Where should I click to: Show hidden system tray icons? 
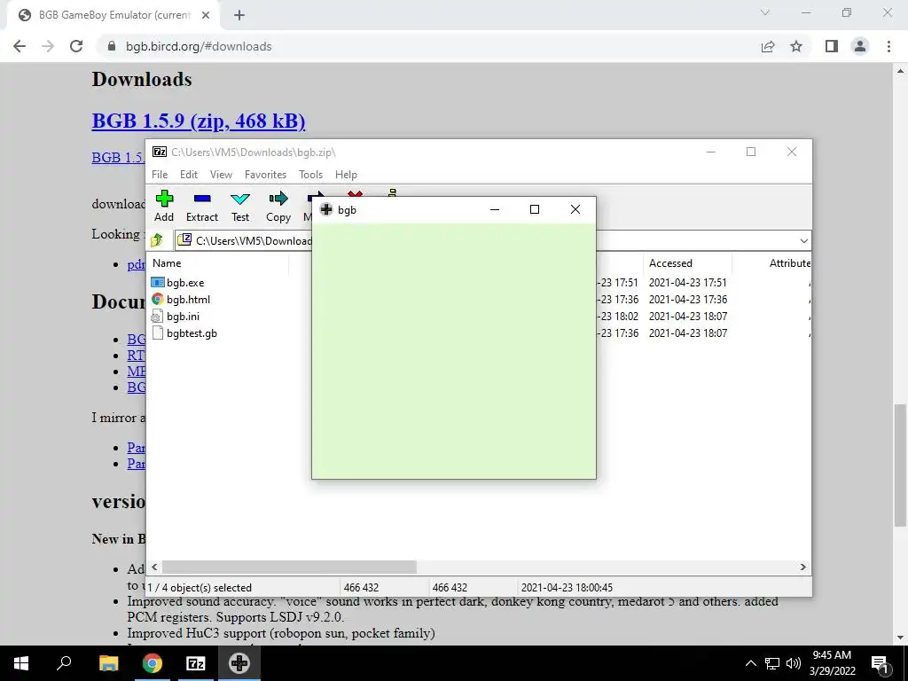tap(750, 663)
